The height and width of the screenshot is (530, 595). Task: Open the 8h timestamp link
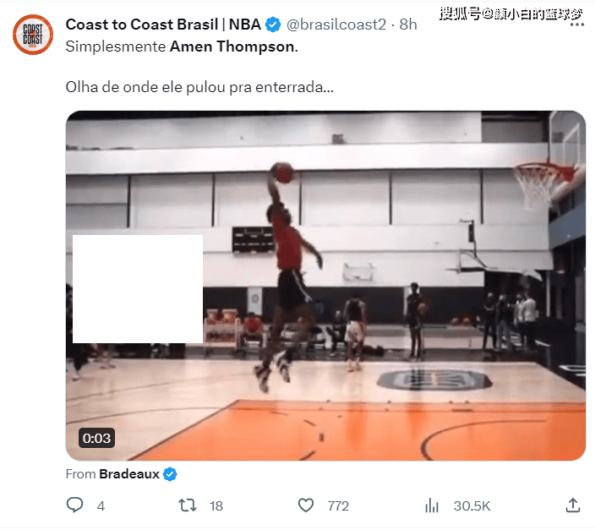(408, 25)
